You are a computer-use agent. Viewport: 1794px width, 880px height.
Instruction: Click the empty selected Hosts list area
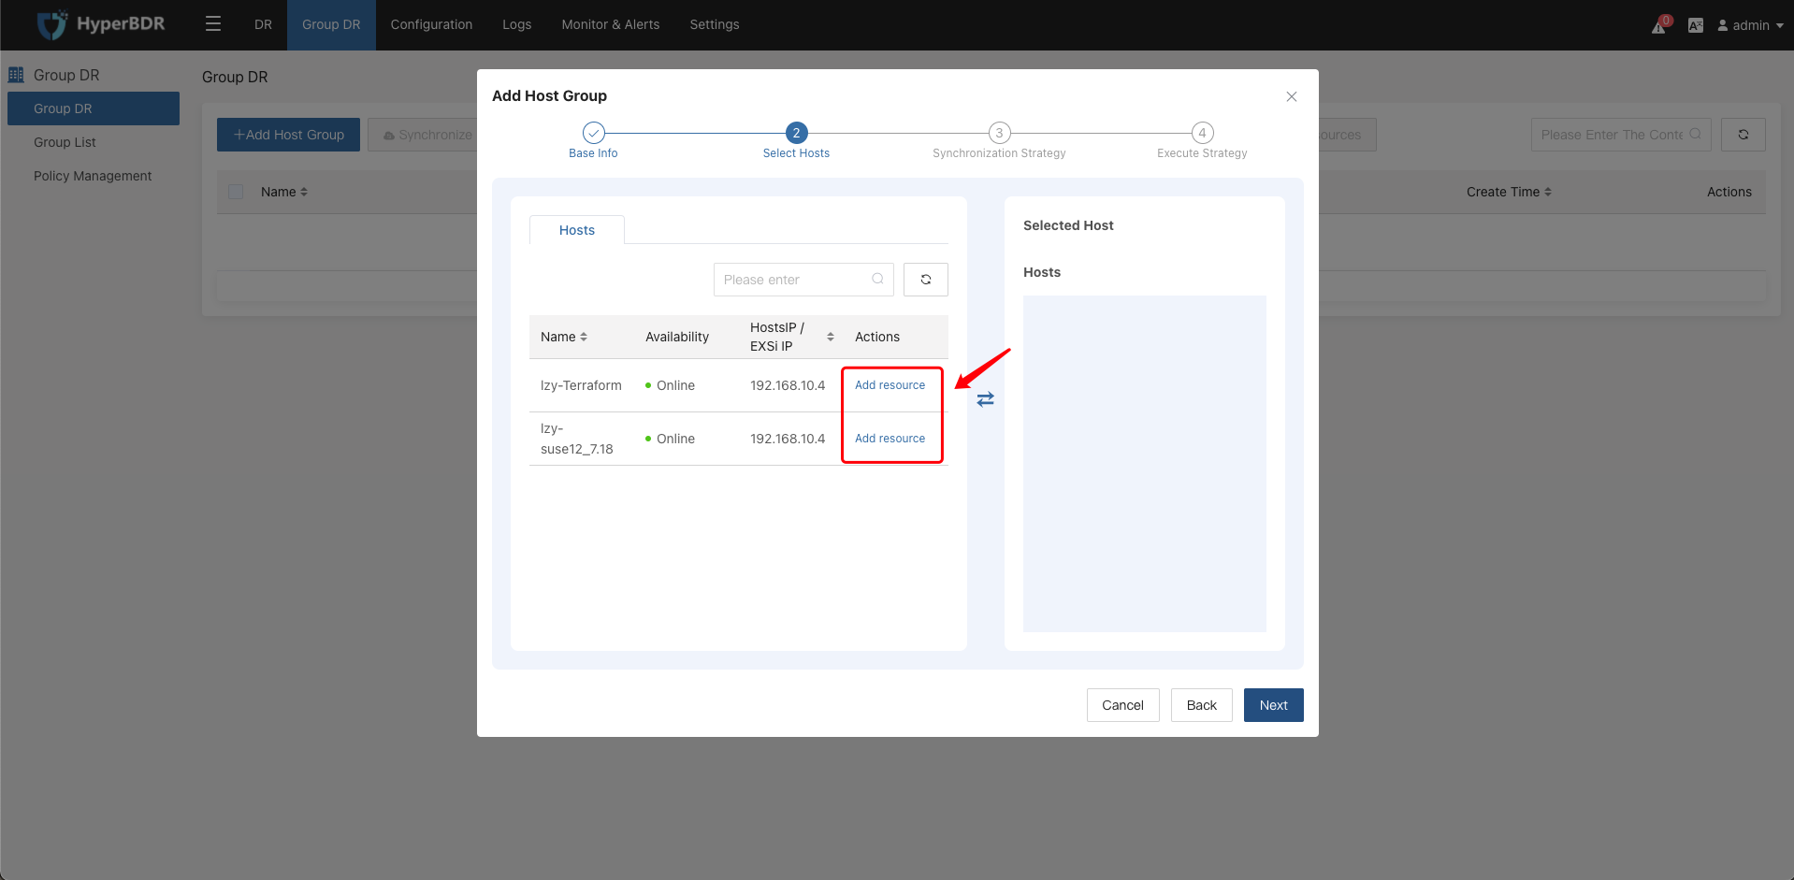click(x=1145, y=464)
